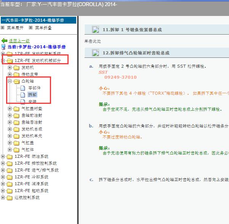Click SST part number 09249-37010
Image resolution: width=229 pixels, height=224 pixels.
120,77
